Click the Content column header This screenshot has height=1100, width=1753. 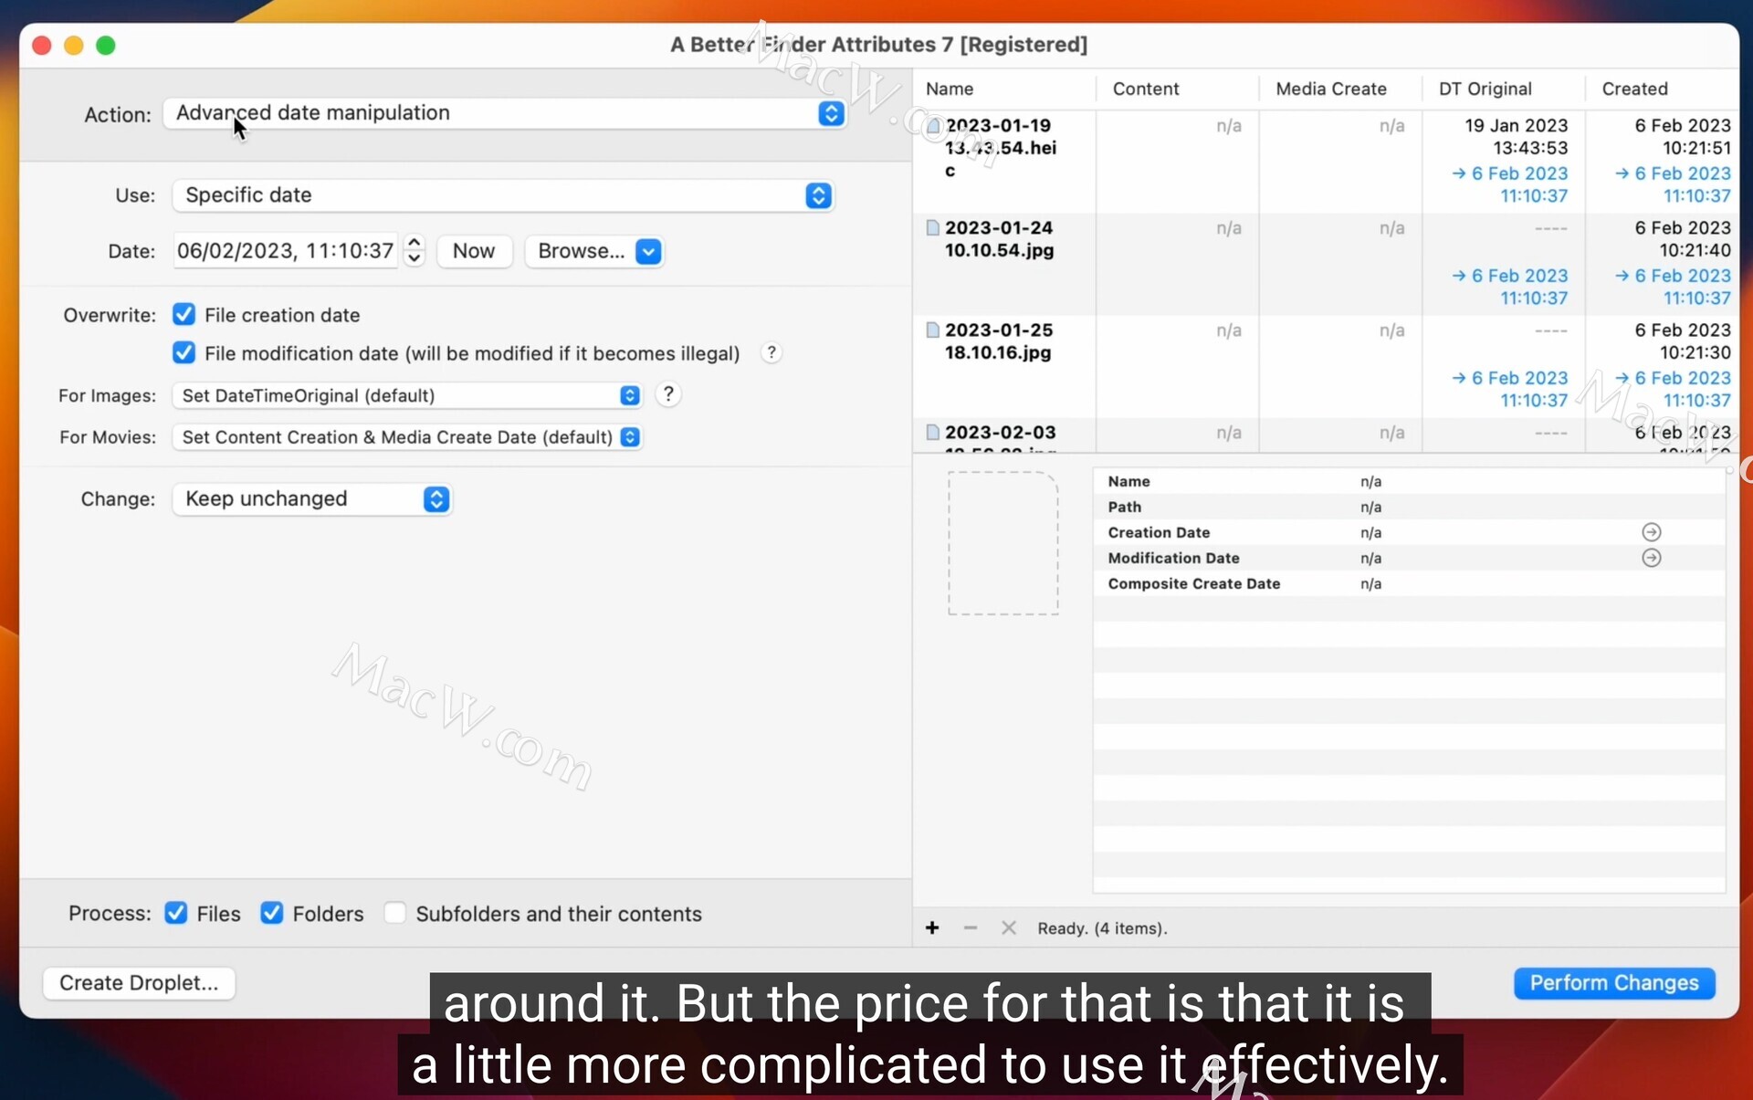click(x=1177, y=89)
